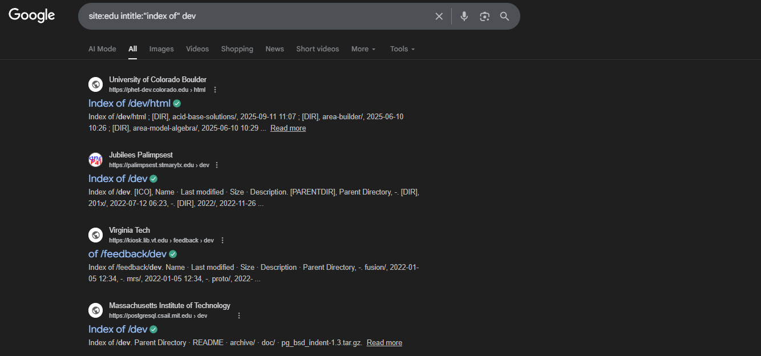
Task: Expand the More search filters dropdown
Action: (x=363, y=49)
